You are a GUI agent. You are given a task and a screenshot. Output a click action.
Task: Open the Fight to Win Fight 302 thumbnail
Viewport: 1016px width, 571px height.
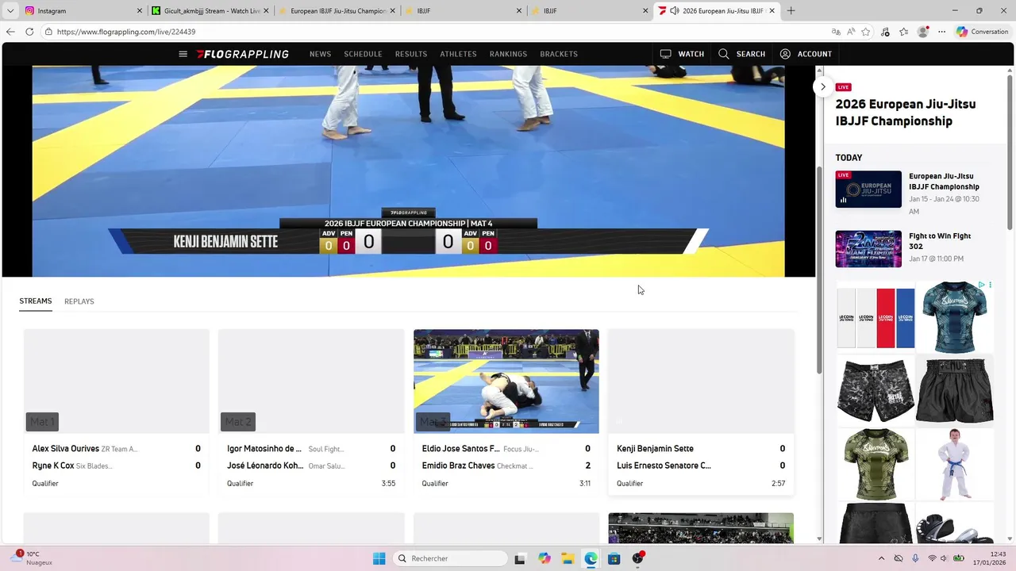868,249
